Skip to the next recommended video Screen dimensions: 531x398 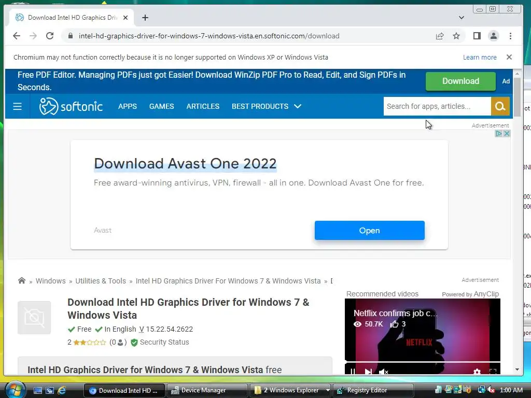[x=369, y=371]
